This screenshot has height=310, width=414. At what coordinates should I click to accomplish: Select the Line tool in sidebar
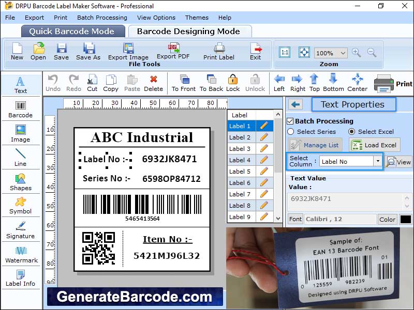pyautogui.click(x=21, y=158)
